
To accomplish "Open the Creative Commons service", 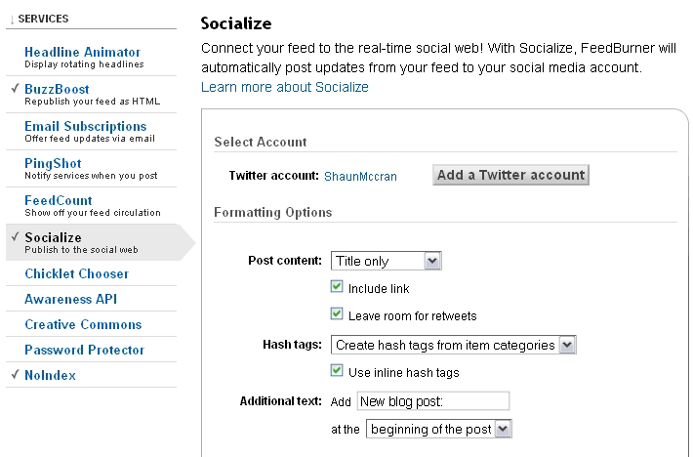I will (x=83, y=325).
